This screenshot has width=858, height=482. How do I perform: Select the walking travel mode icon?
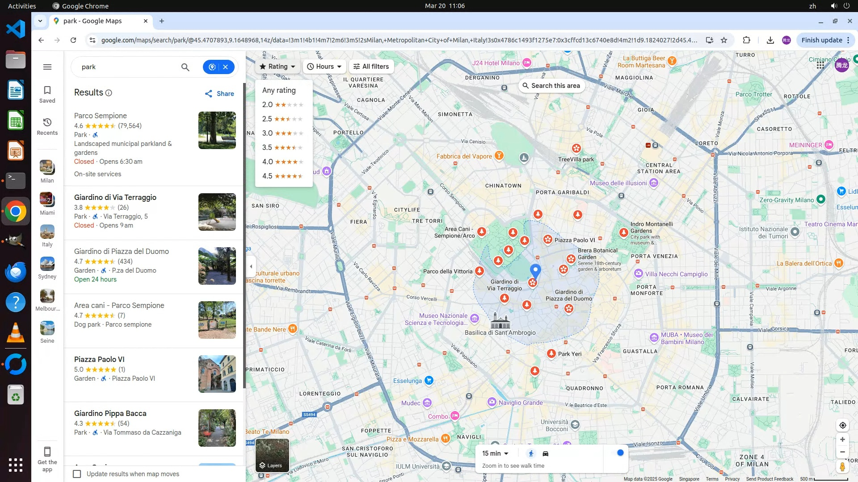click(x=531, y=453)
